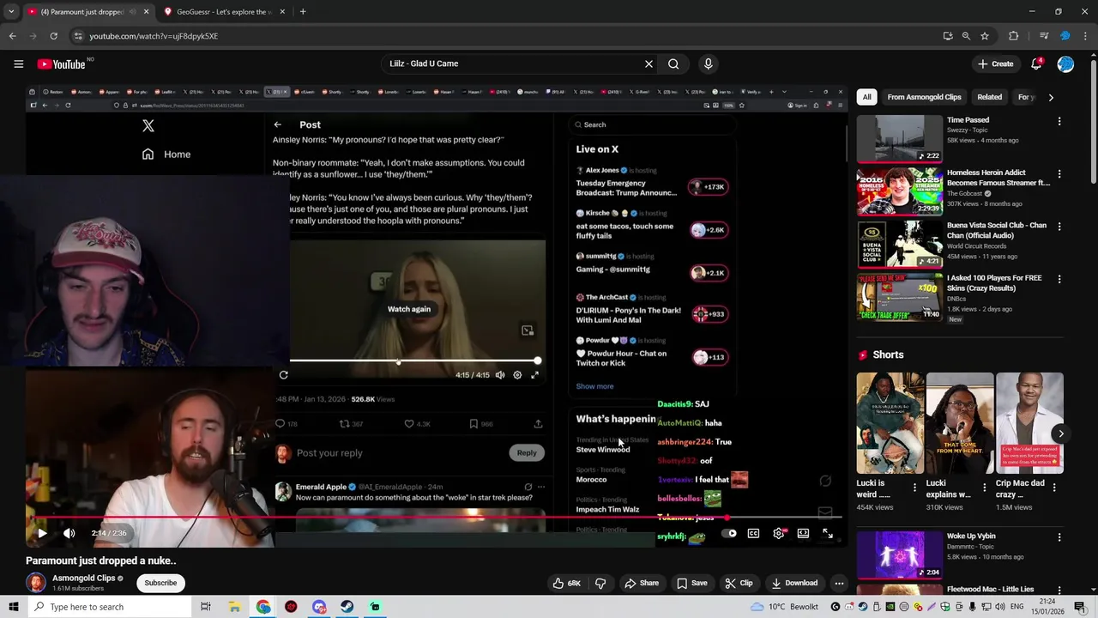
Task: Open the zoom indicator in address bar
Action: 966,36
